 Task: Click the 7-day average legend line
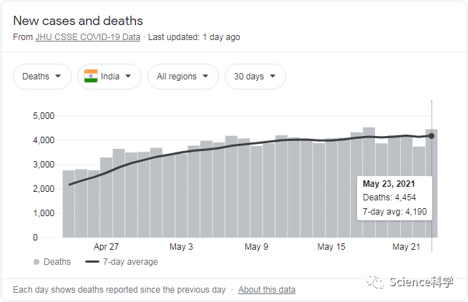(x=92, y=262)
